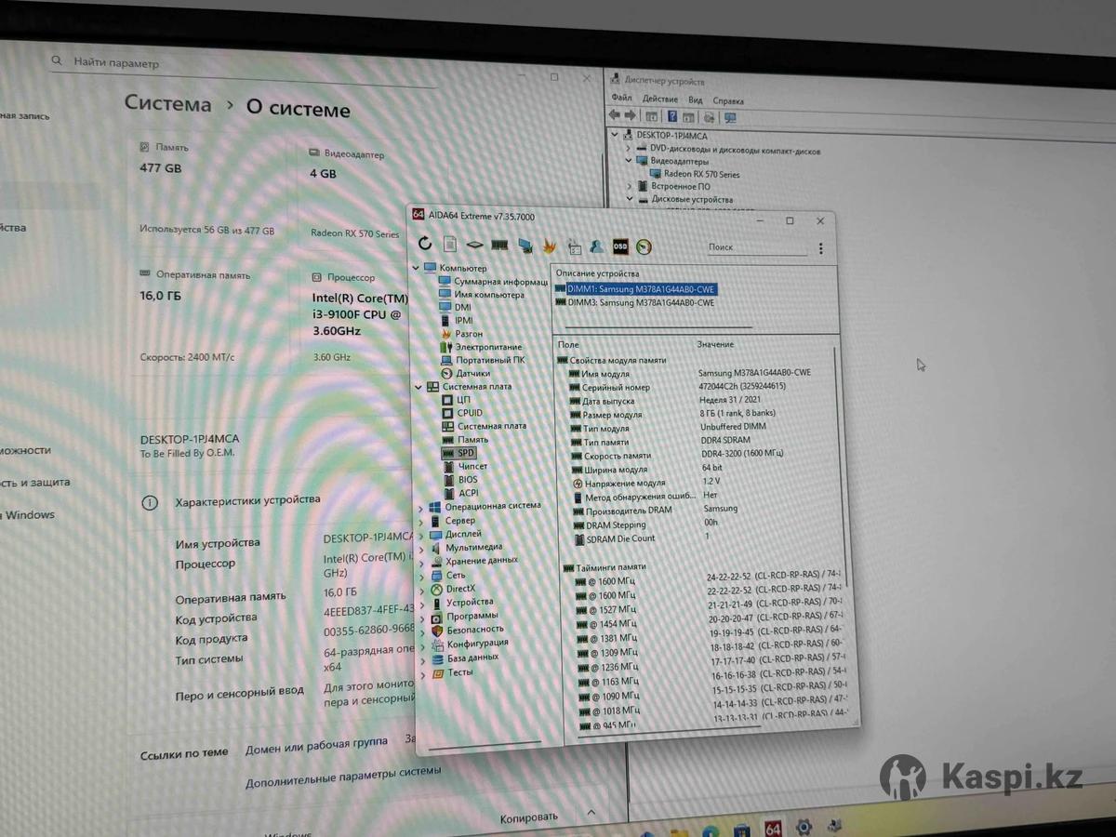Click the user contact icon in AIDA64 toolbar

pos(596,246)
